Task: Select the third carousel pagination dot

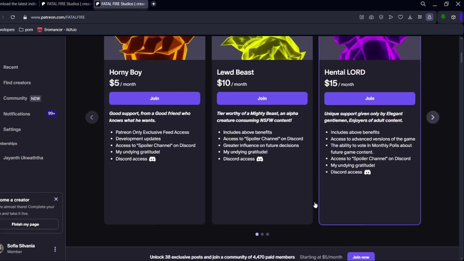Action: [268, 234]
